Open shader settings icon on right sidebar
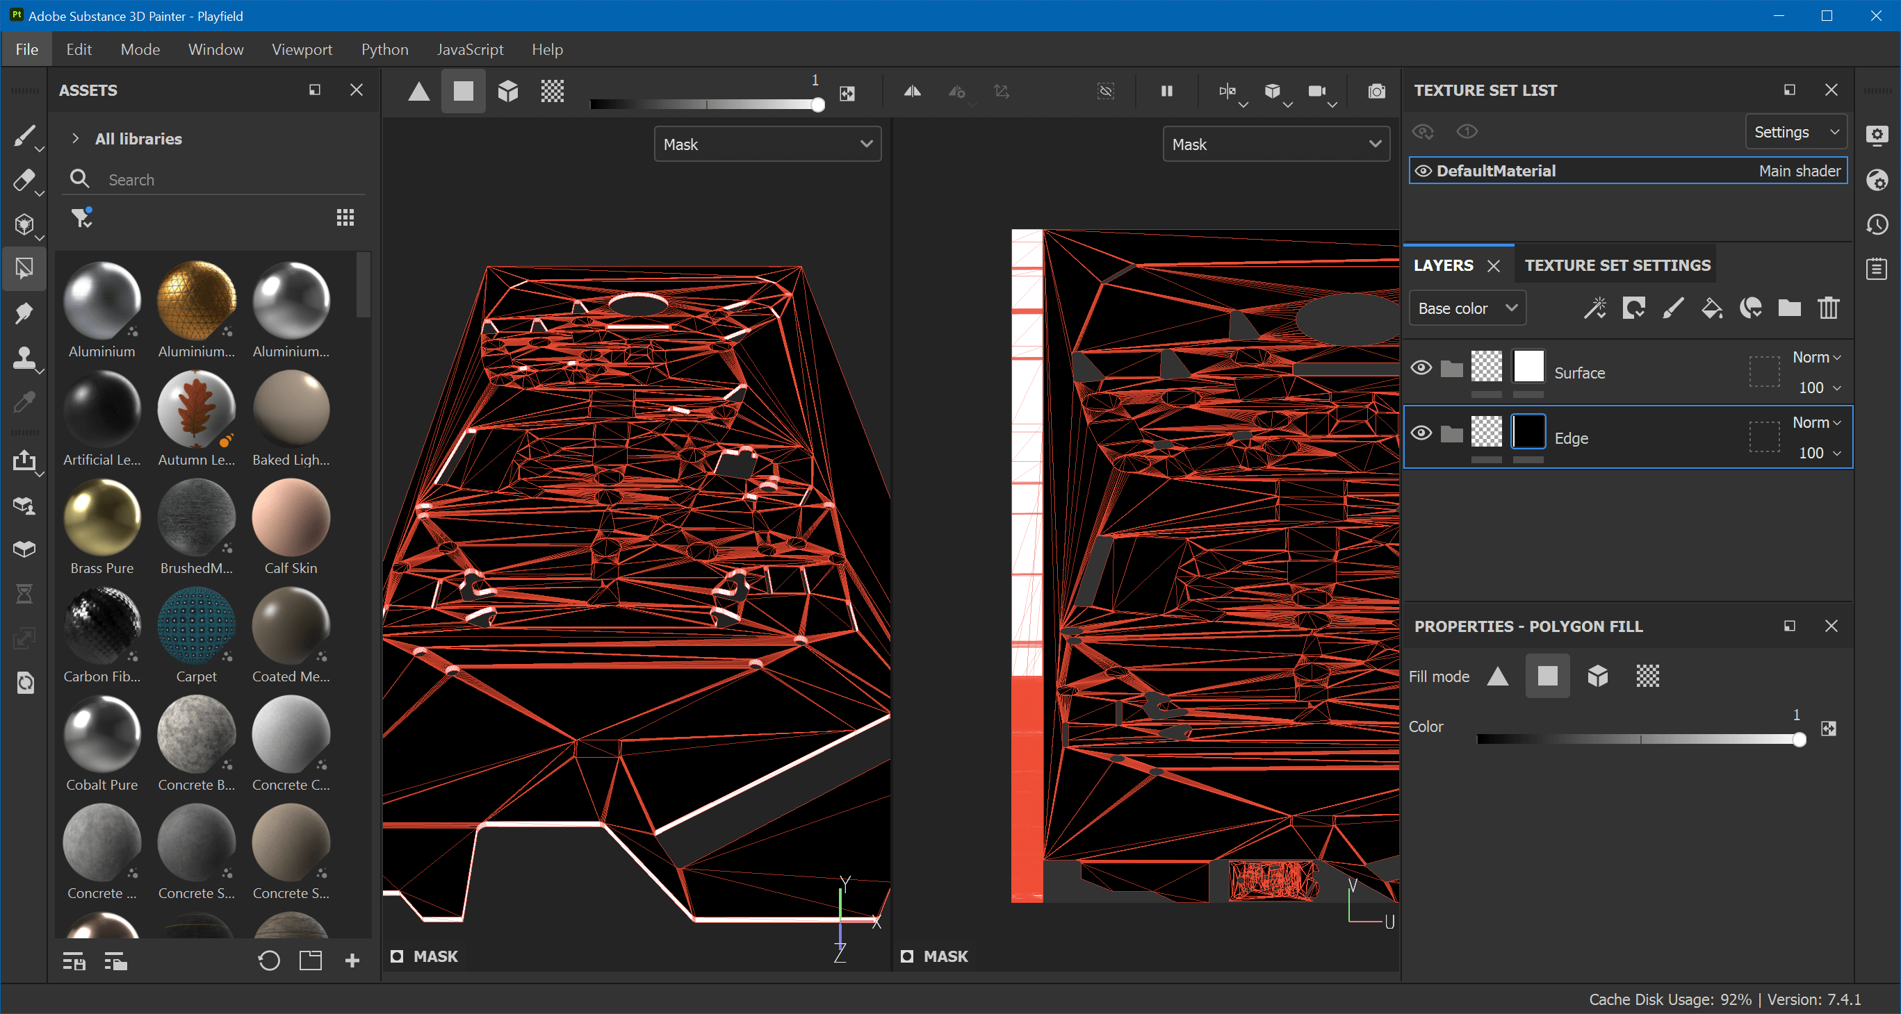Viewport: 1901px width, 1014px height. (x=1877, y=180)
